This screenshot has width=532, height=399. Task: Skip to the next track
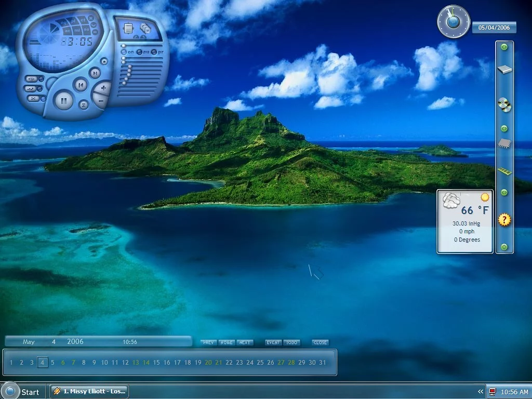coord(95,73)
